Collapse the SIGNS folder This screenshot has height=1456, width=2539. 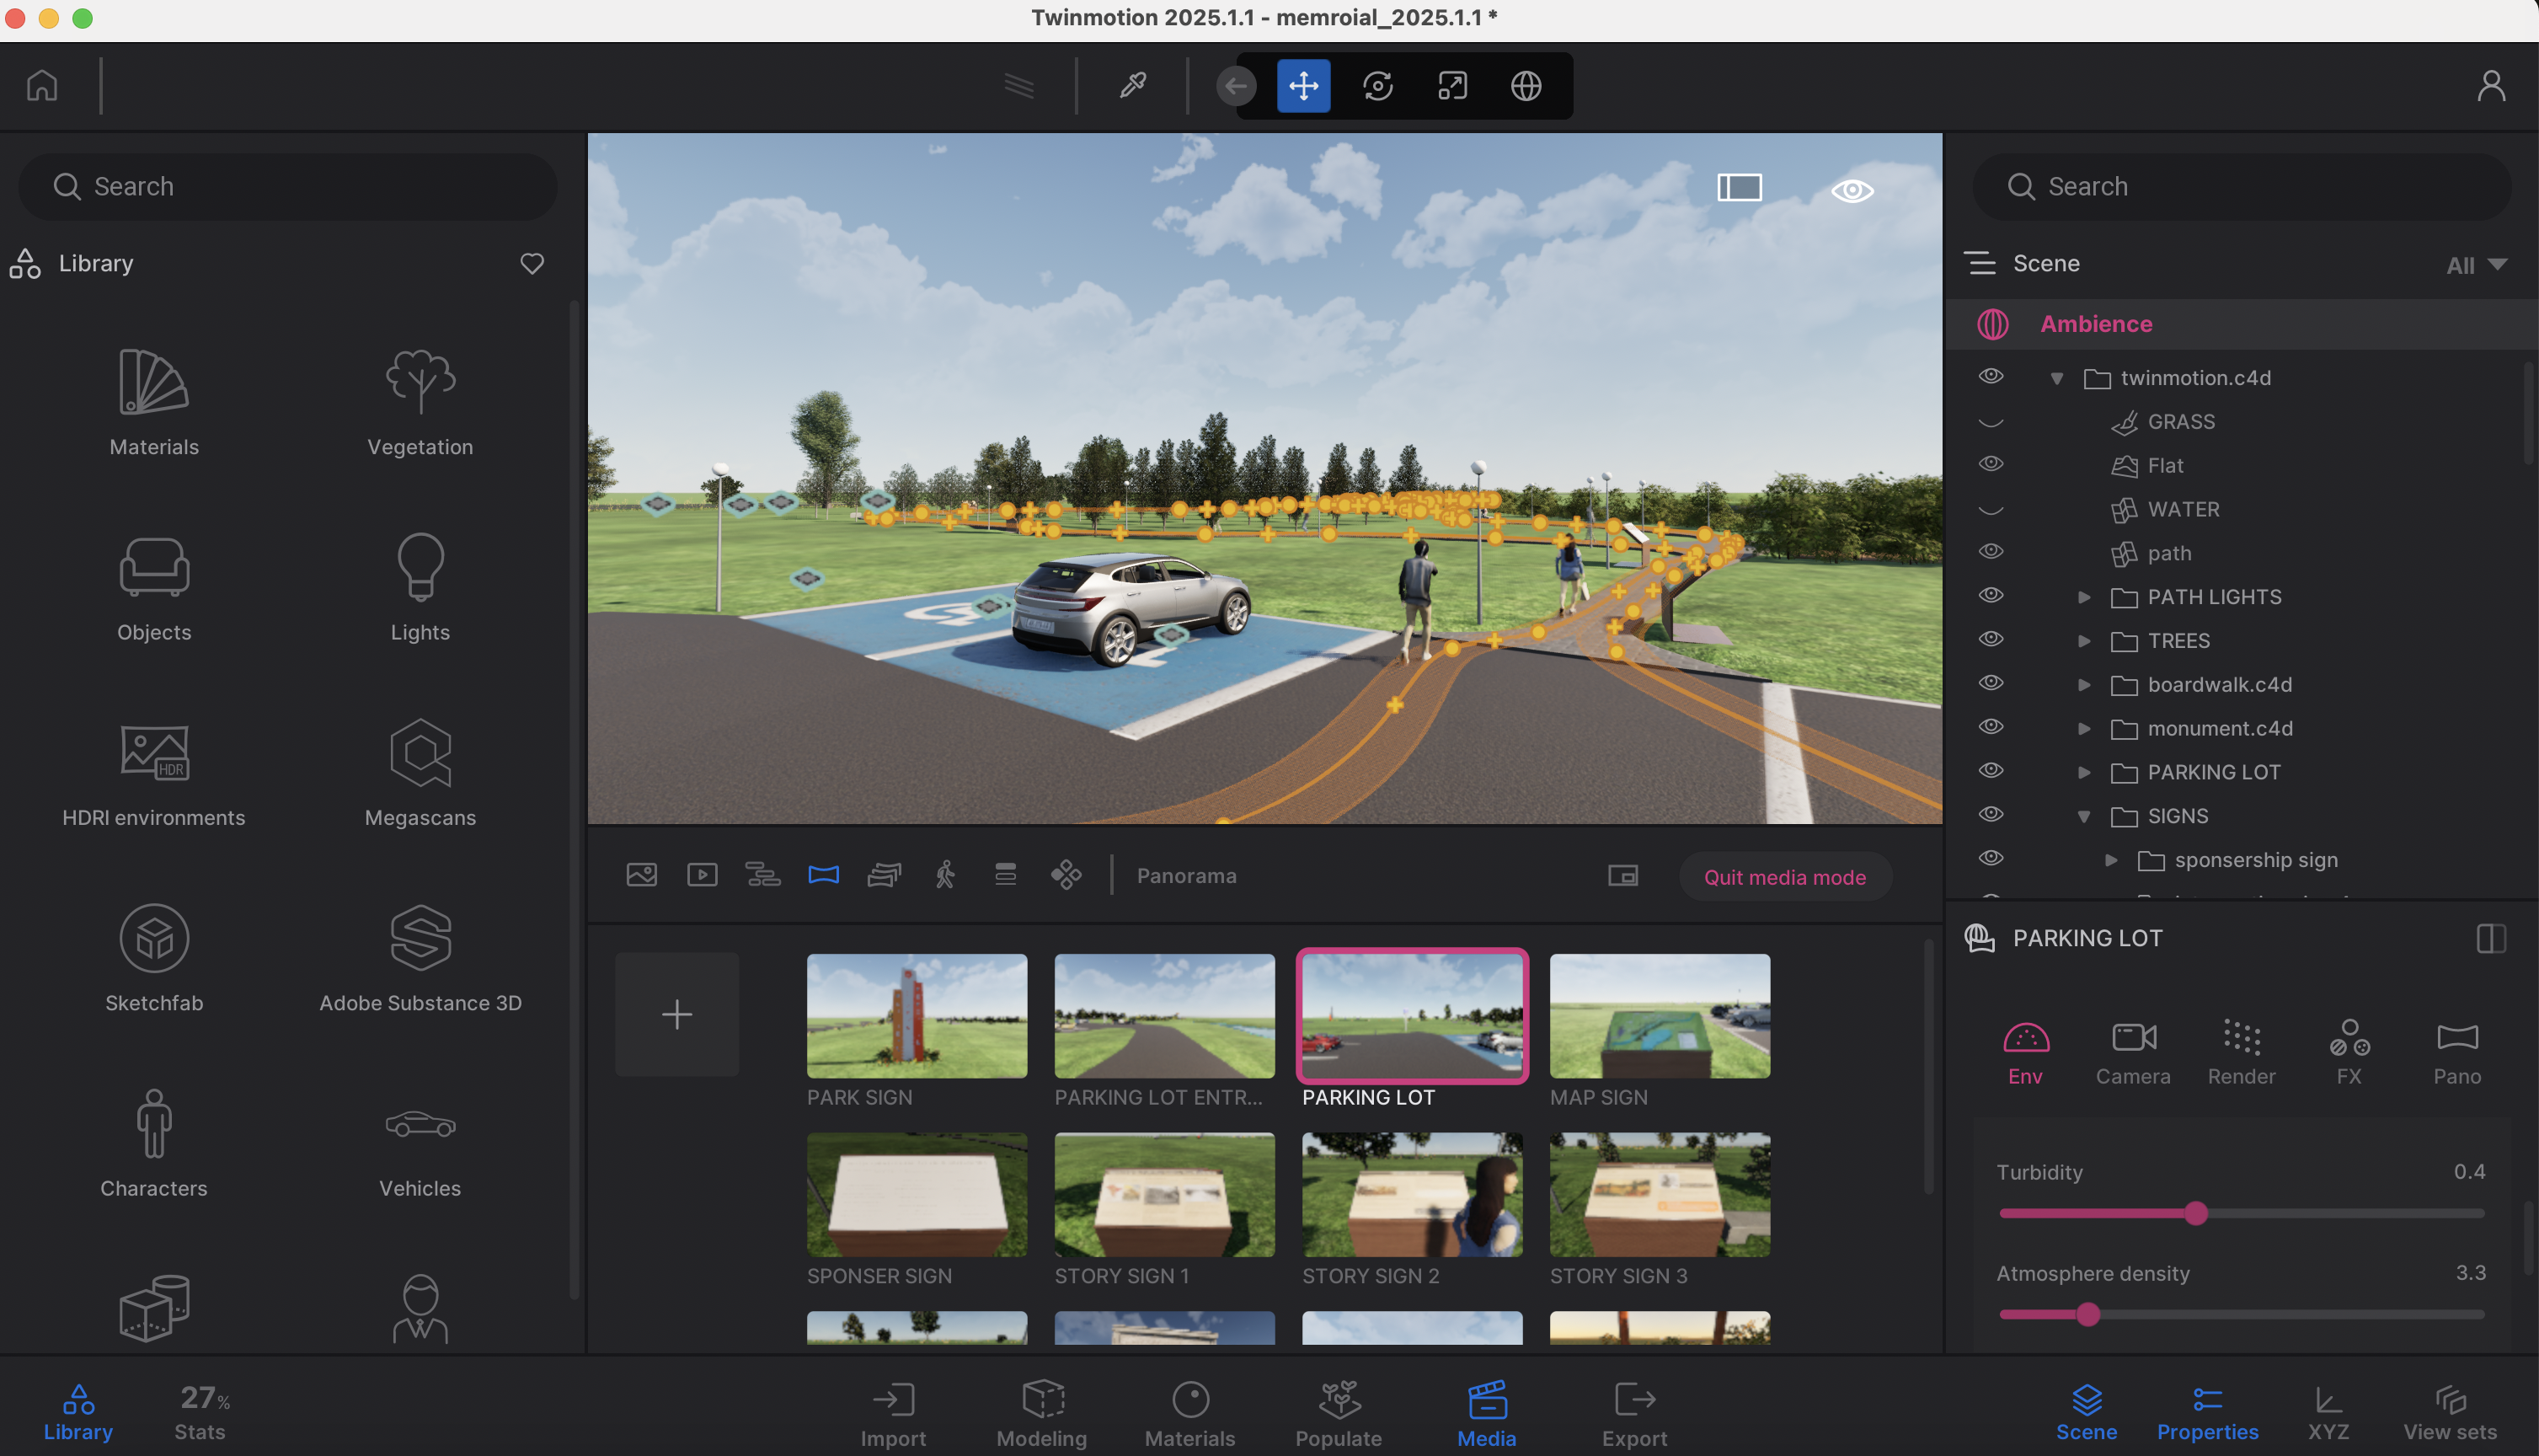click(x=2084, y=817)
